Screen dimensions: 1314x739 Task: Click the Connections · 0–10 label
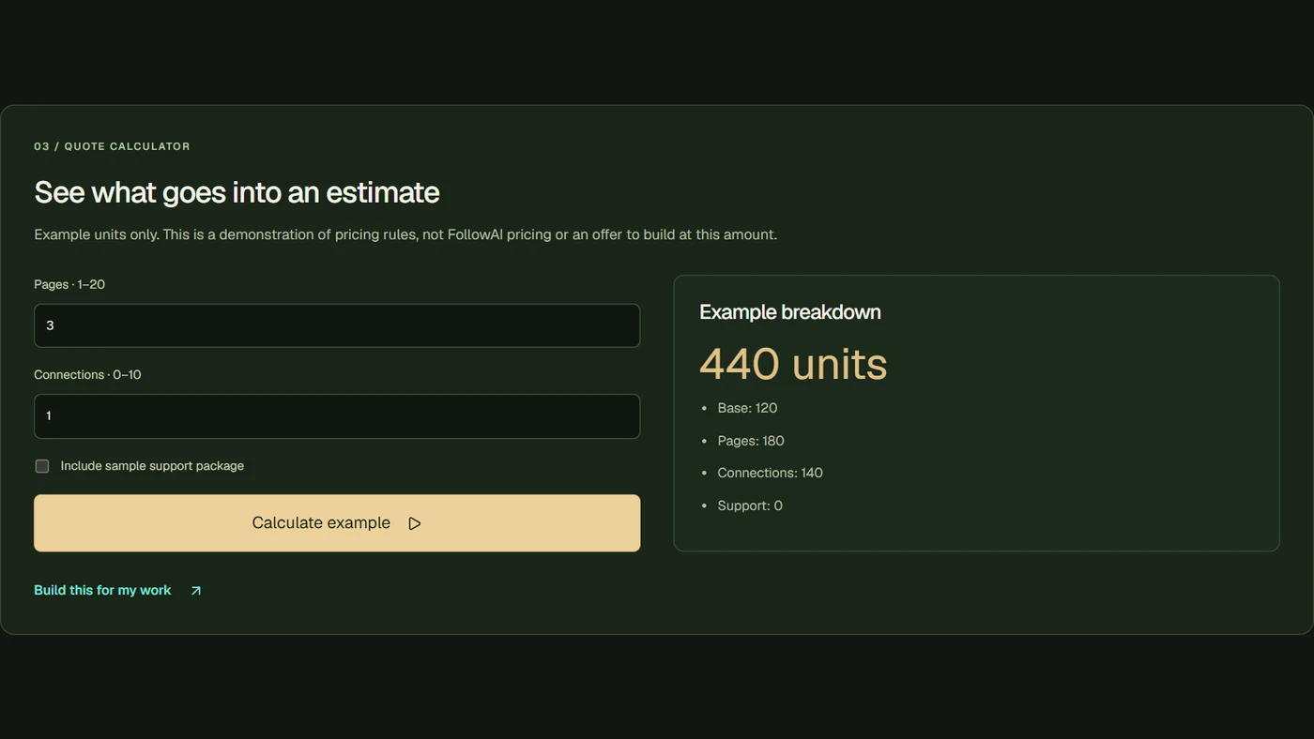pos(87,374)
